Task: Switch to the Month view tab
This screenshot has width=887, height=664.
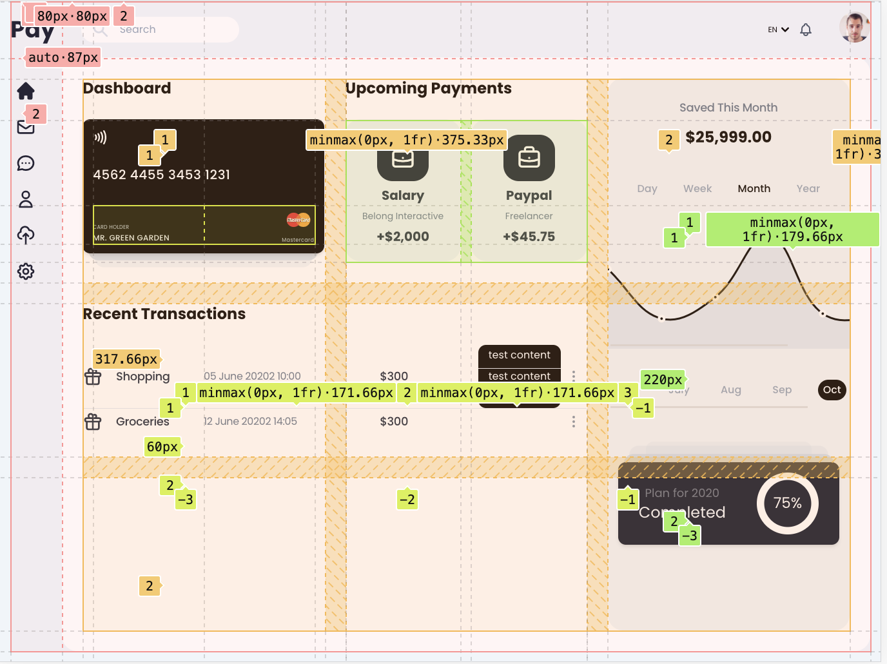Action: [754, 188]
